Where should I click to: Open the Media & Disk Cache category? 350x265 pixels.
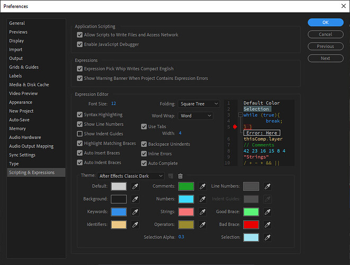(29, 85)
